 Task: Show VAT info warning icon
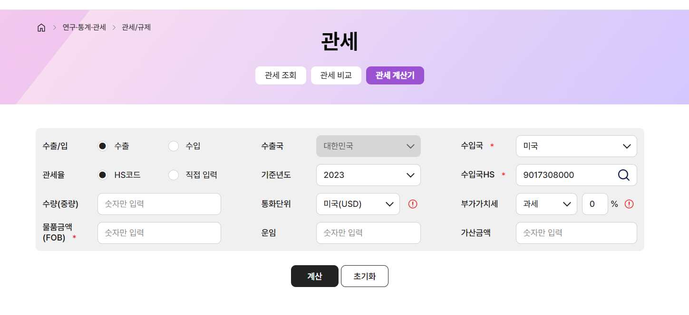click(629, 204)
